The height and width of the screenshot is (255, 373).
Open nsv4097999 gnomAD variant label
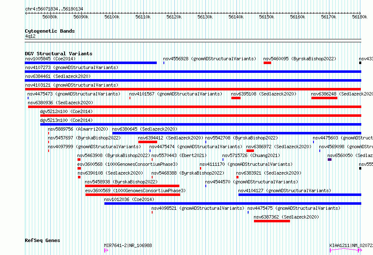94,147
